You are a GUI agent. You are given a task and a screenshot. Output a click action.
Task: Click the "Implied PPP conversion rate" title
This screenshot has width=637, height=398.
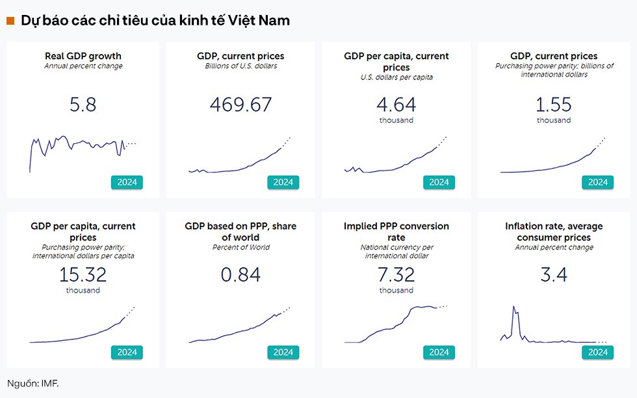396,232
